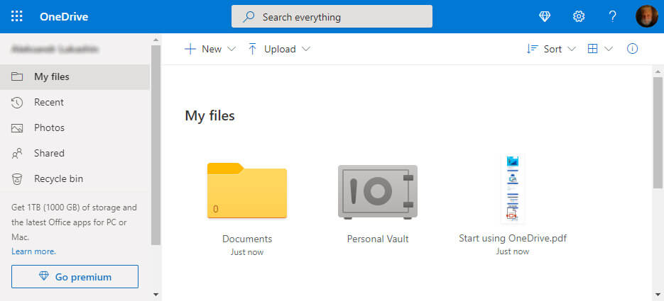Open the settings gear icon

click(579, 16)
